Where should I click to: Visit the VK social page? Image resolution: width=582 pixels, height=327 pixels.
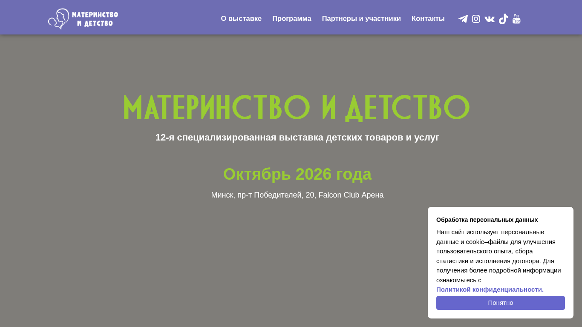[490, 19]
